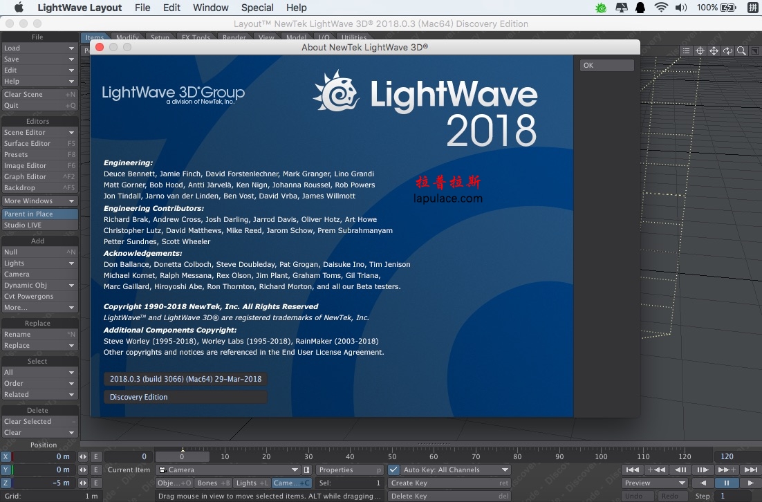Switch to Lights selection mode

pyautogui.click(x=252, y=483)
